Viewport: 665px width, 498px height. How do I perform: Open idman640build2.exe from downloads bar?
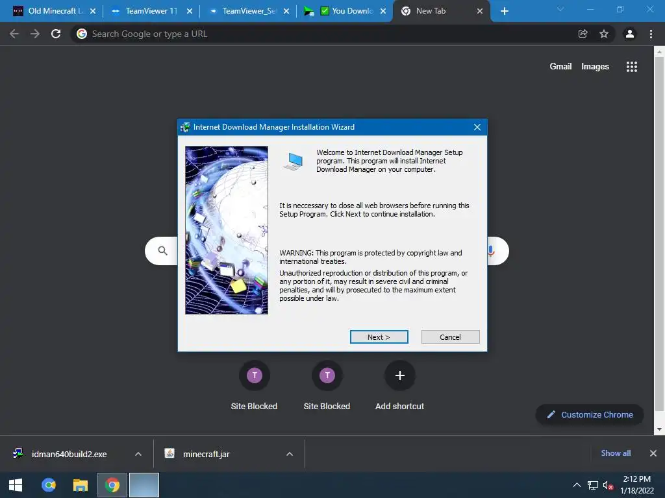pos(68,454)
